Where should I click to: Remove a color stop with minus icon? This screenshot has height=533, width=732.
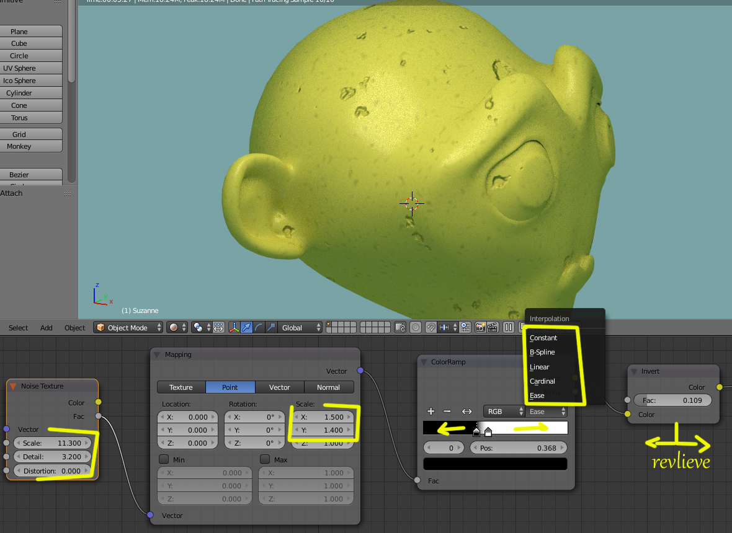(x=447, y=412)
